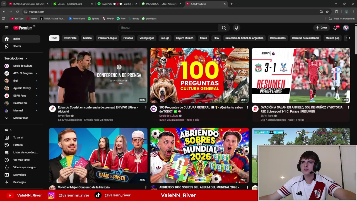
Task: Select the River Plate filter chip
Action: (x=70, y=38)
